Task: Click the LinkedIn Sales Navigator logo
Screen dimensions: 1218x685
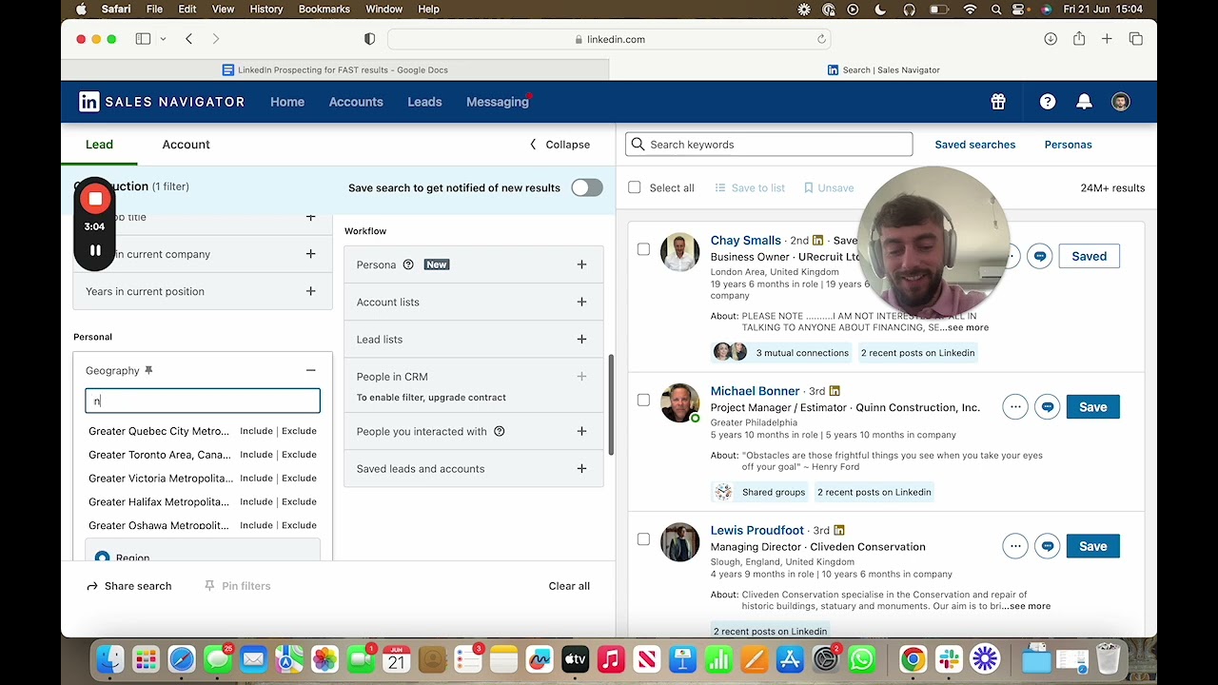Action: click(x=162, y=102)
